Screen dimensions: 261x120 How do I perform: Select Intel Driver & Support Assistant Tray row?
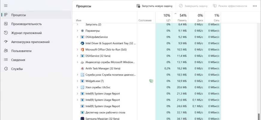(x=147, y=43)
